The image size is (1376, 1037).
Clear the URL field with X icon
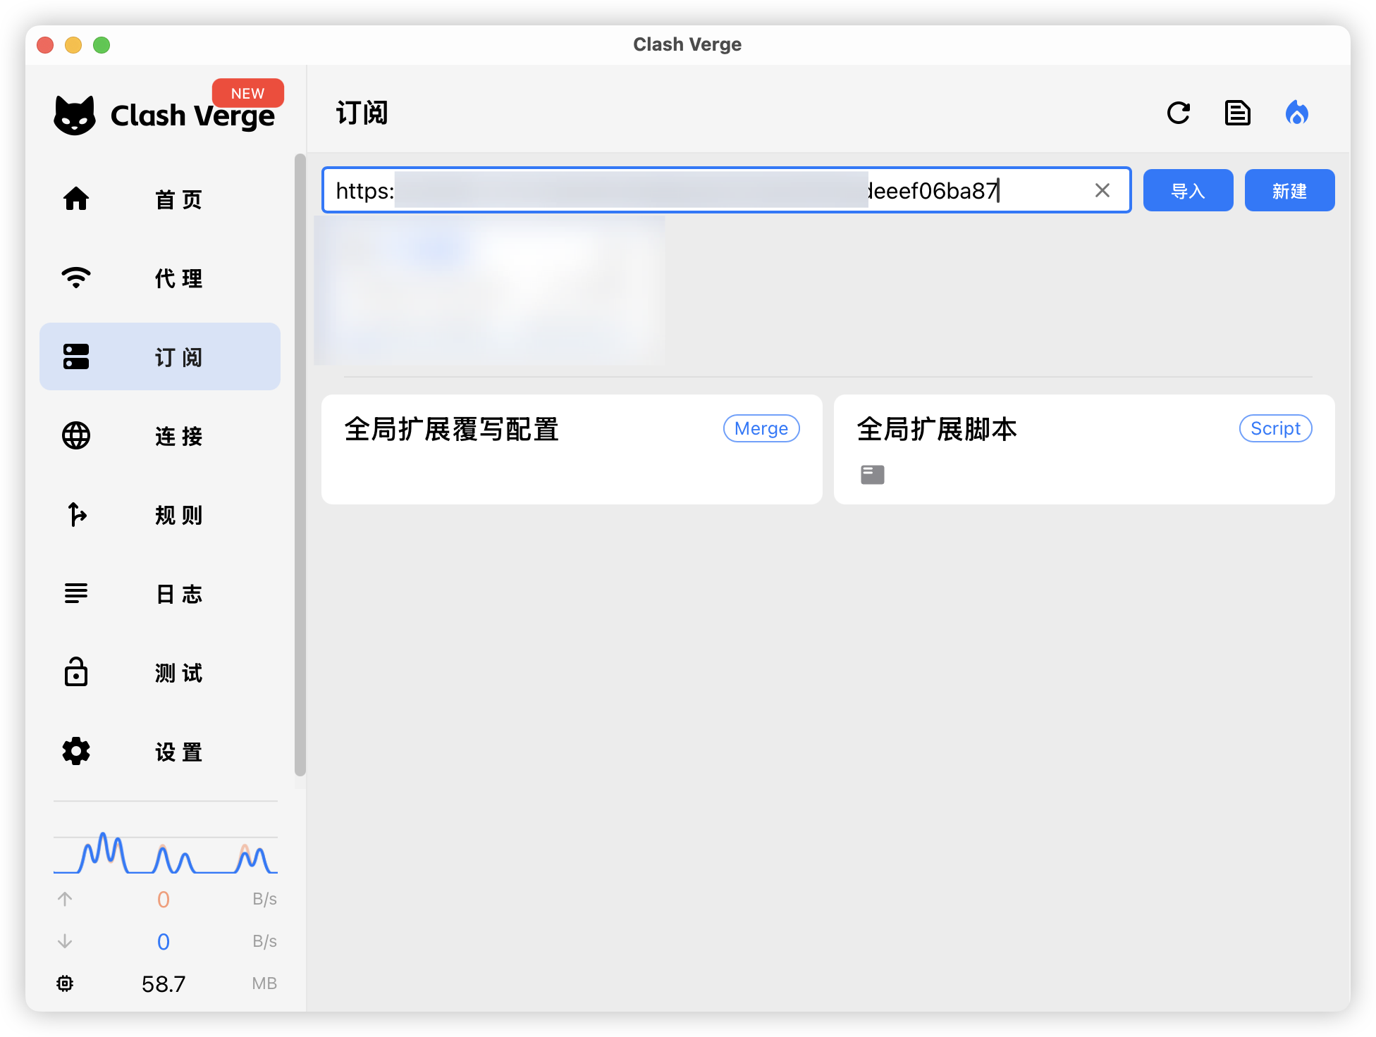coord(1102,190)
